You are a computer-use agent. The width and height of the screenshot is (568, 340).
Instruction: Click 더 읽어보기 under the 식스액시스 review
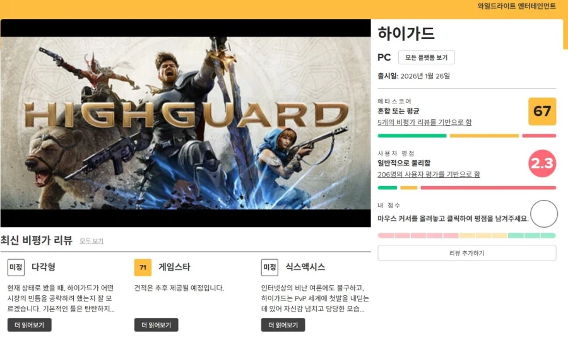(283, 325)
